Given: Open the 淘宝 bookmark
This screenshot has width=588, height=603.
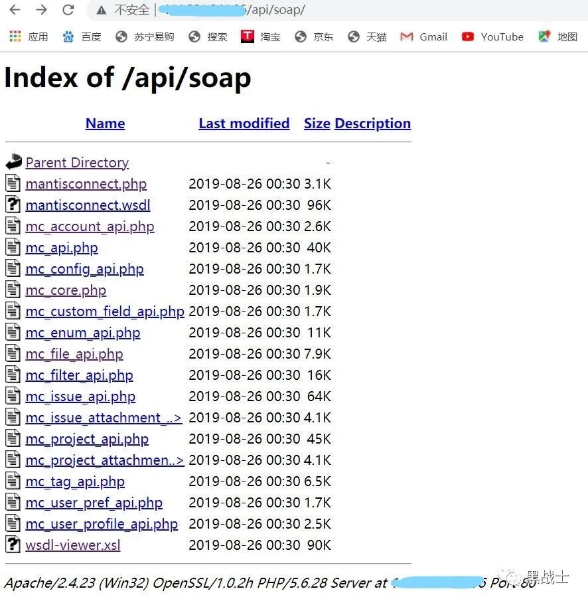Looking at the screenshot, I should point(261,37).
